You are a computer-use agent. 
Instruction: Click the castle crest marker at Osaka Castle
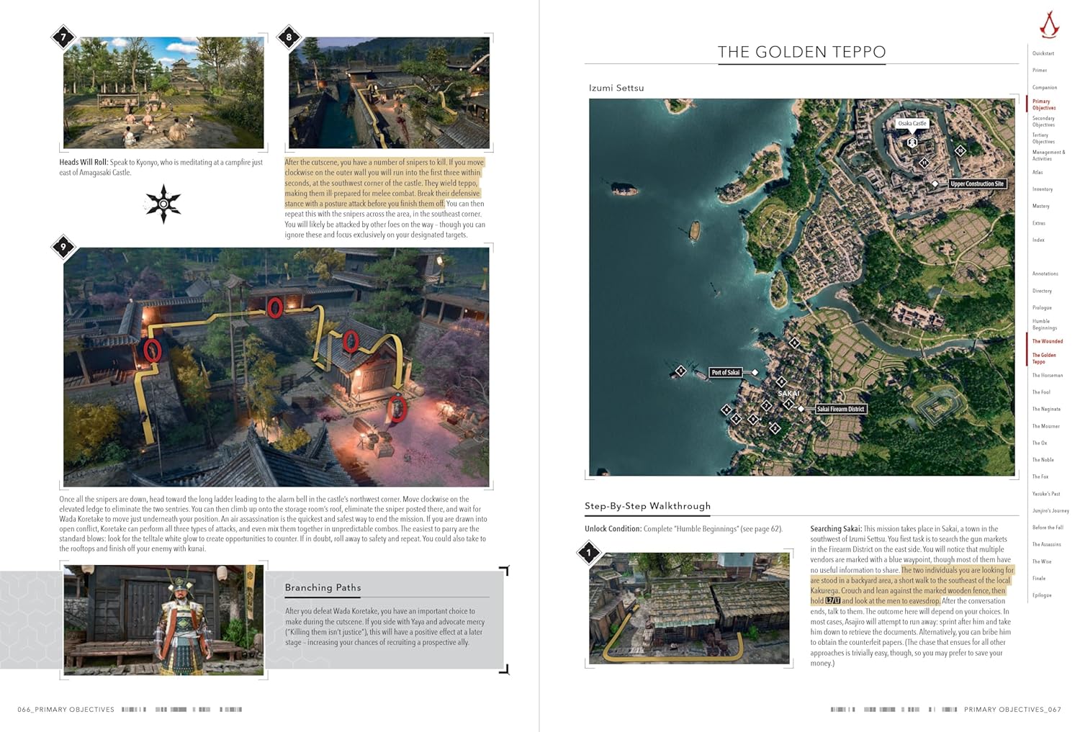coord(912,143)
